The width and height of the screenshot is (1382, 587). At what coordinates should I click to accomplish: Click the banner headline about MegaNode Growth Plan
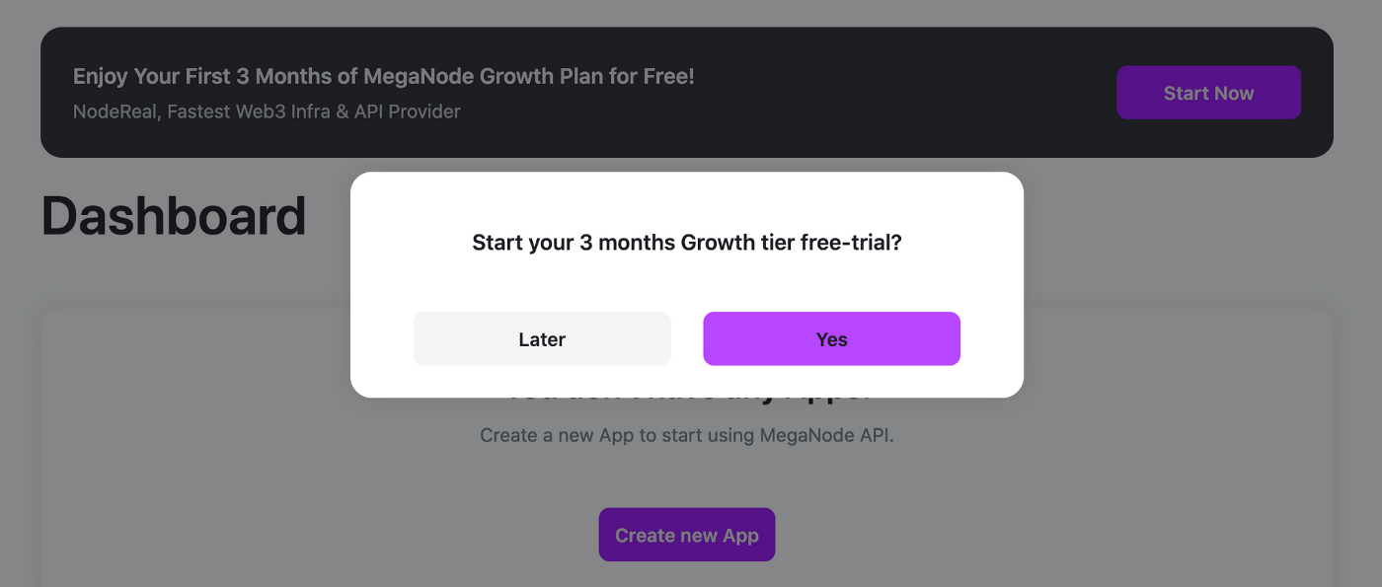[x=383, y=76]
